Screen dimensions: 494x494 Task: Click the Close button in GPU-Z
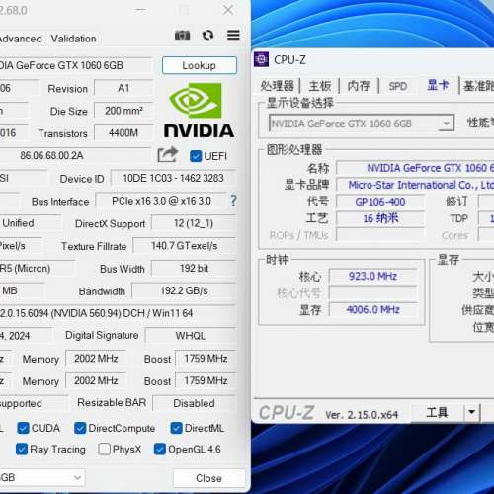[208, 478]
